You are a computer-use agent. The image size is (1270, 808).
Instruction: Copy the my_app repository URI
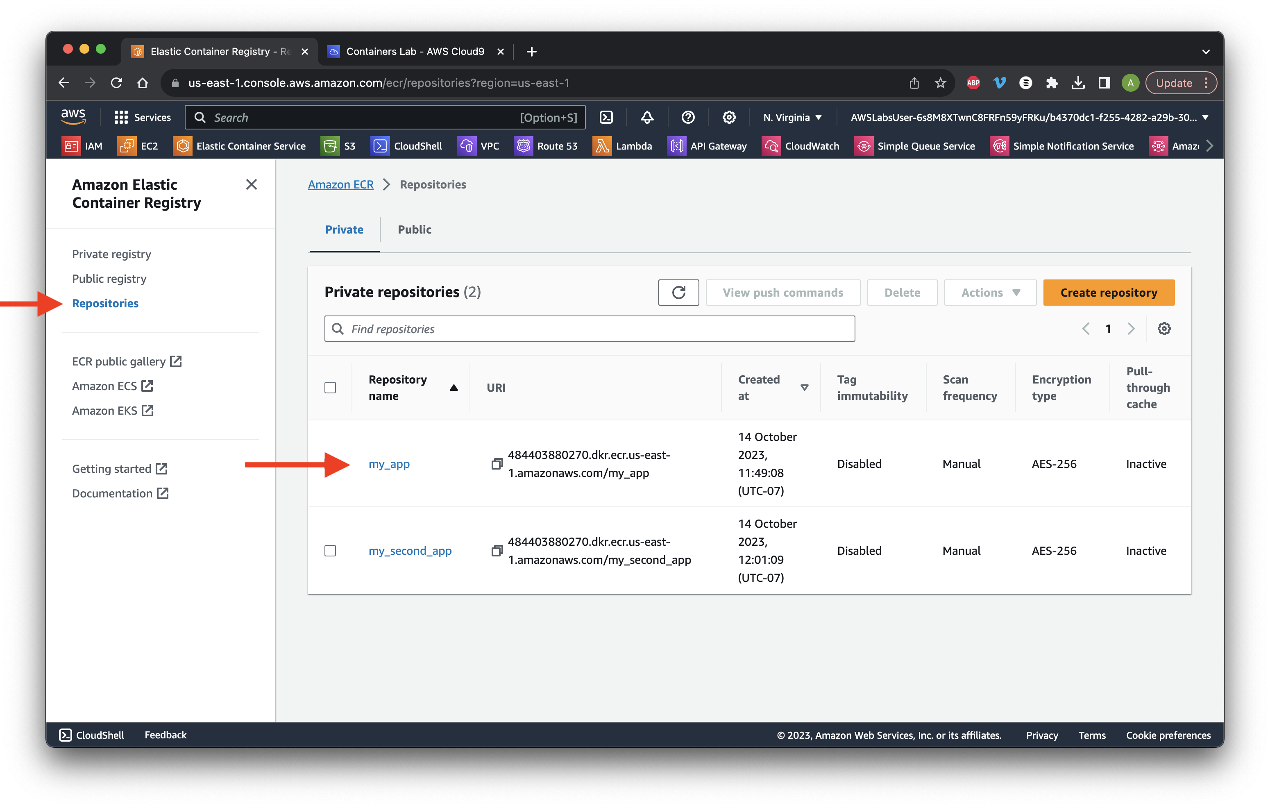(496, 463)
